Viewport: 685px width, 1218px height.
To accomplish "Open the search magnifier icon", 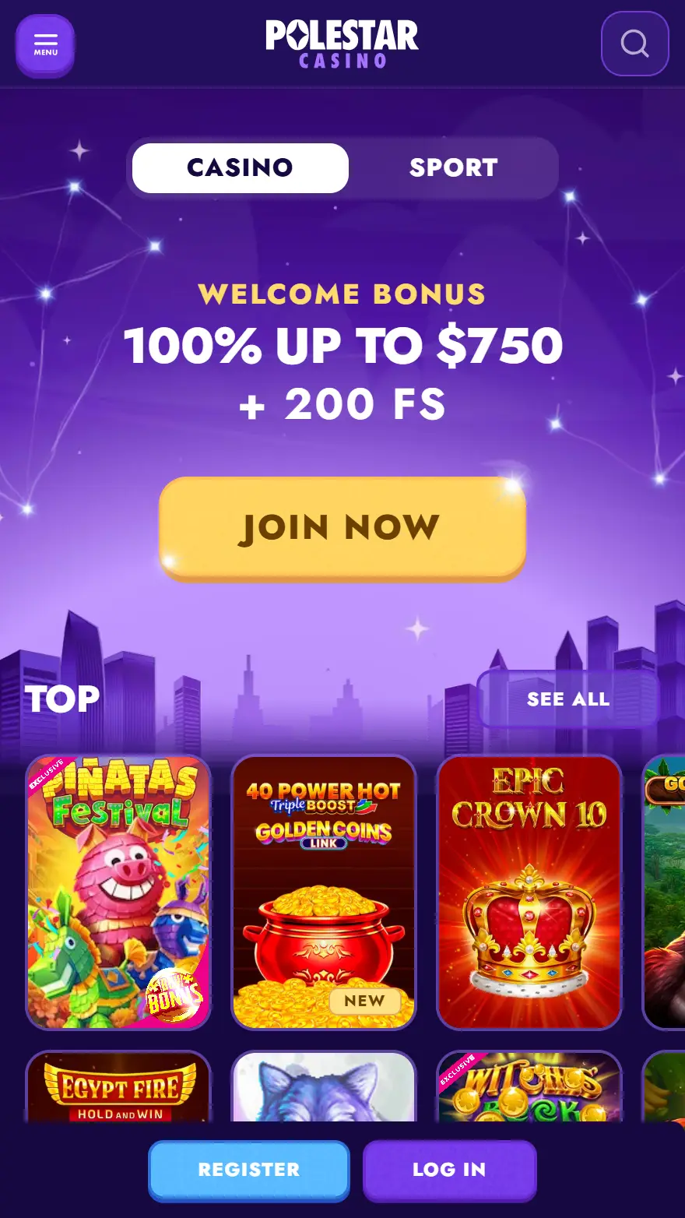I will pos(634,44).
